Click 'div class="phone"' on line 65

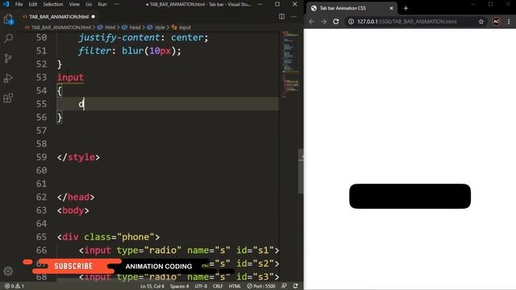108,237
